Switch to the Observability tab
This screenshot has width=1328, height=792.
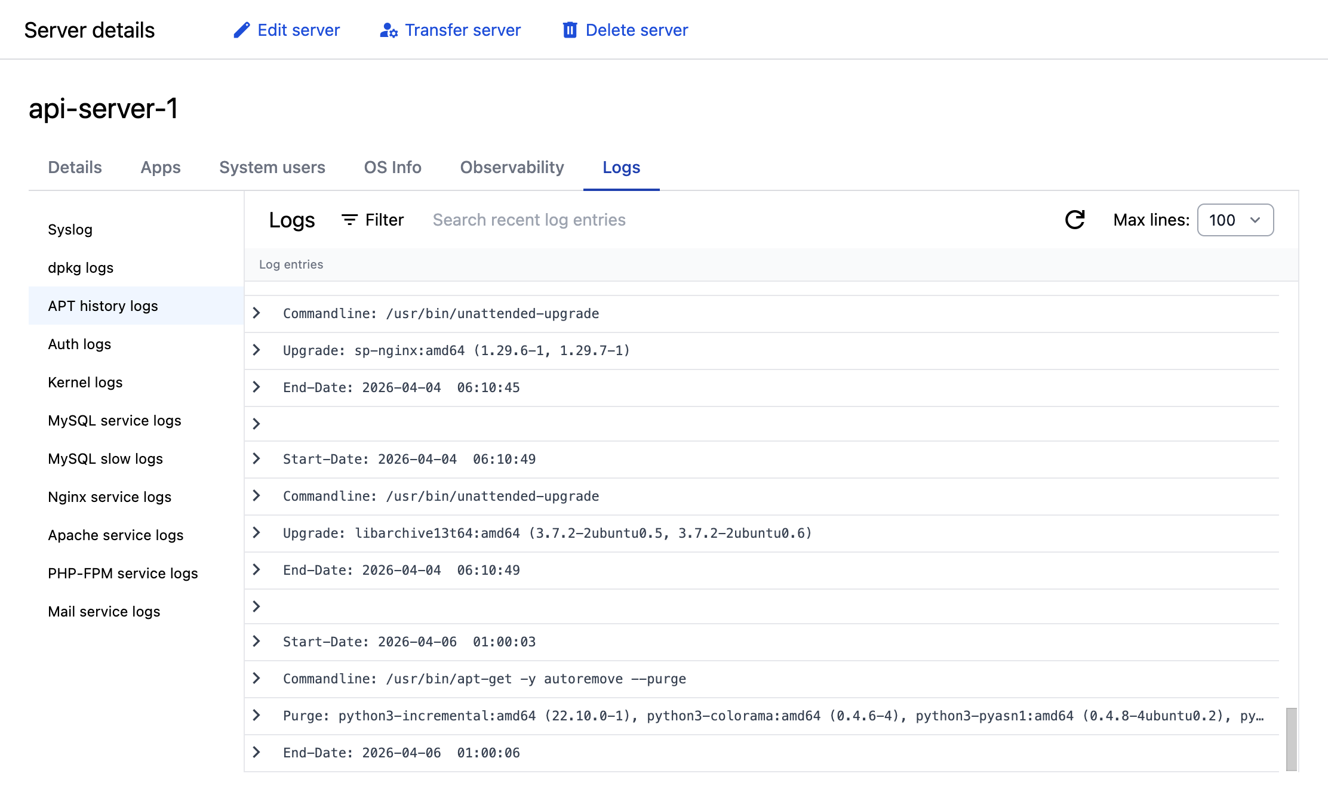[512, 167]
